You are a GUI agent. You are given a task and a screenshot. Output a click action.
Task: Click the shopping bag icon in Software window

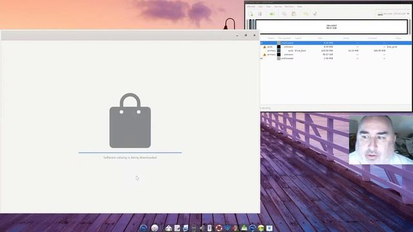pyautogui.click(x=130, y=121)
